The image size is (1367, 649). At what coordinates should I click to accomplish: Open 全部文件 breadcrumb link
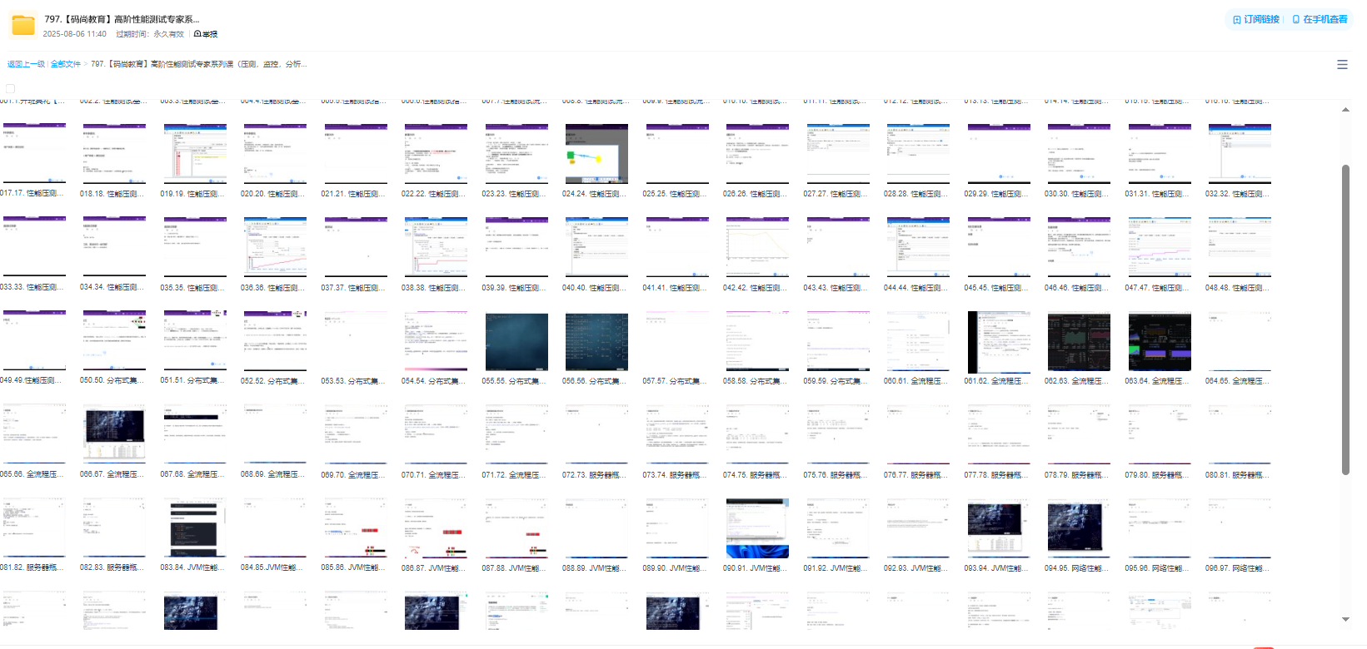(x=66, y=64)
